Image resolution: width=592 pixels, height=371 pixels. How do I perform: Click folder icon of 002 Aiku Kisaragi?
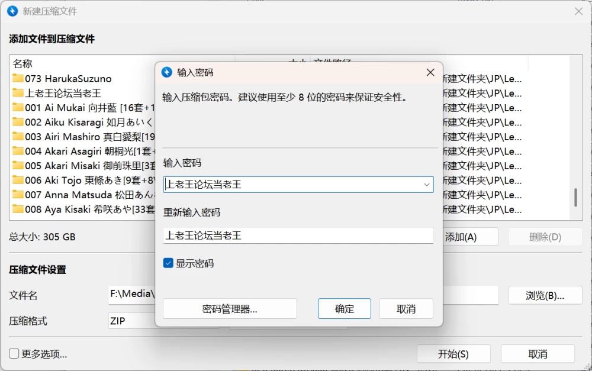point(18,121)
